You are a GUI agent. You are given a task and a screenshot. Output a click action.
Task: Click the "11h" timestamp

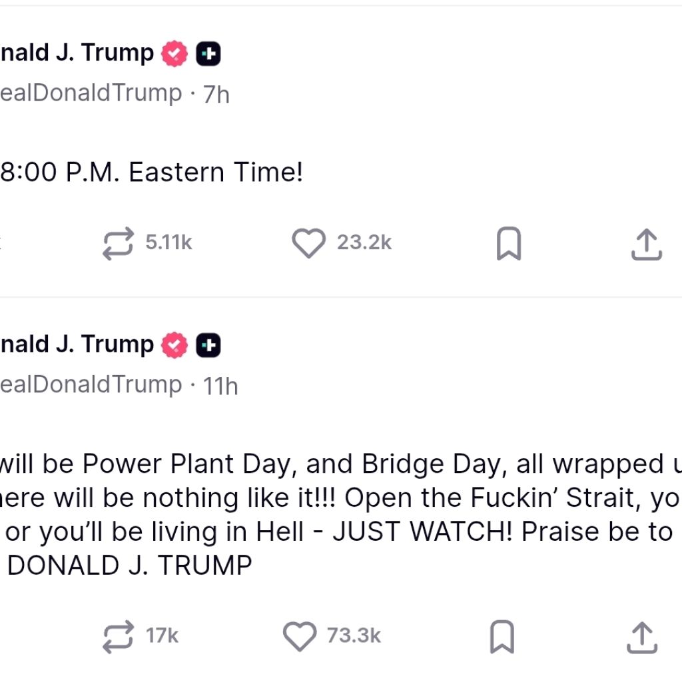click(x=220, y=386)
